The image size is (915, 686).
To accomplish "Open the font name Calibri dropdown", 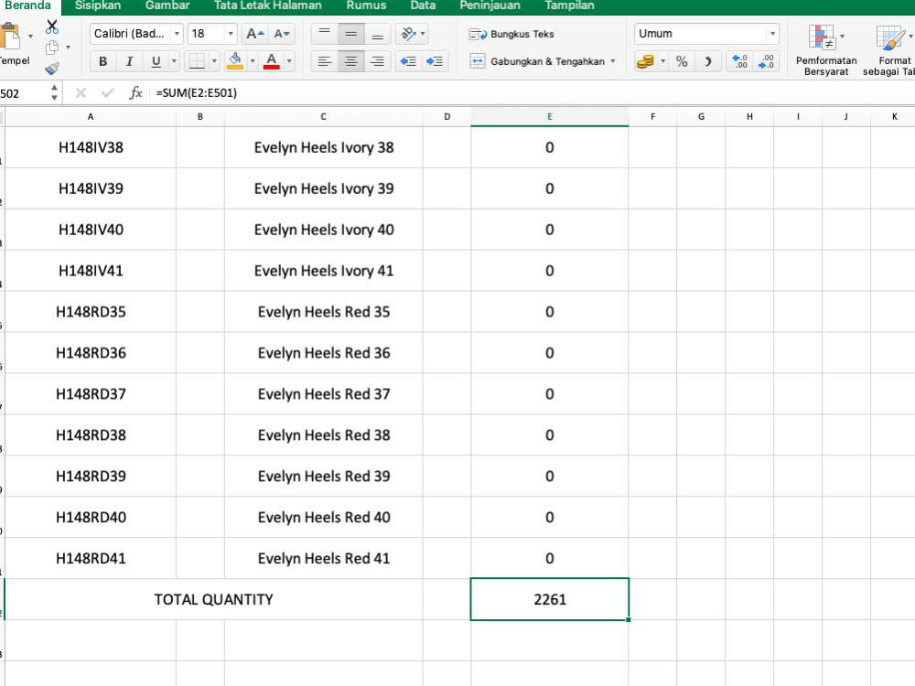I will coord(177,34).
